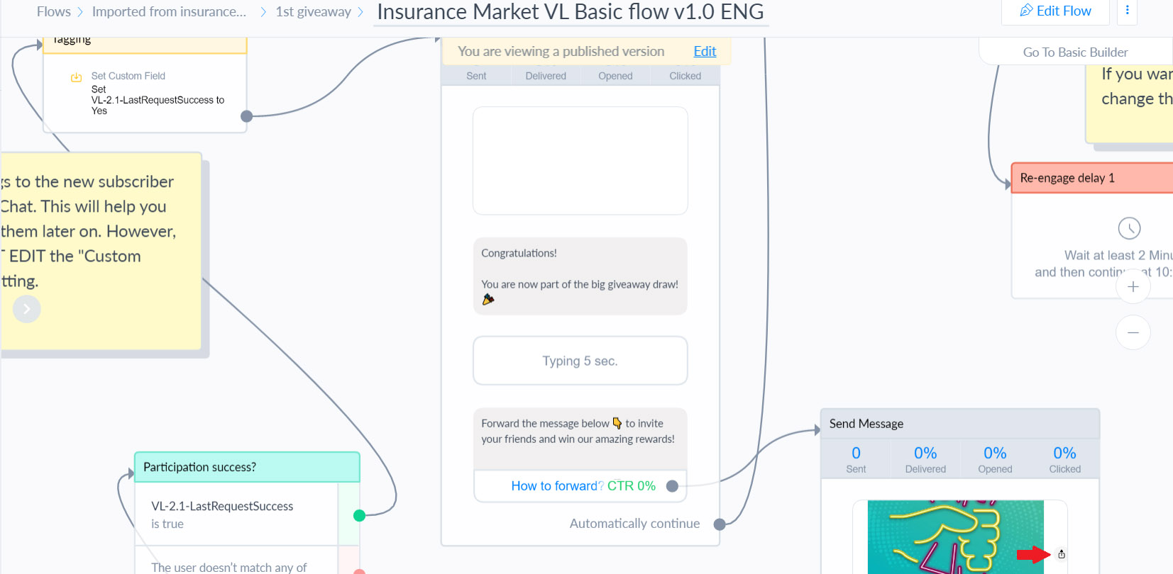Viewport: 1173px width, 574px height.
Task: Open the three-dot more options menu
Action: click(1127, 11)
